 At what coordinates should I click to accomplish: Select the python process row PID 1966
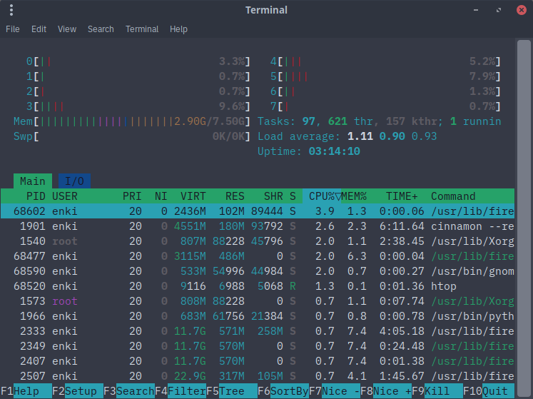pos(258,316)
